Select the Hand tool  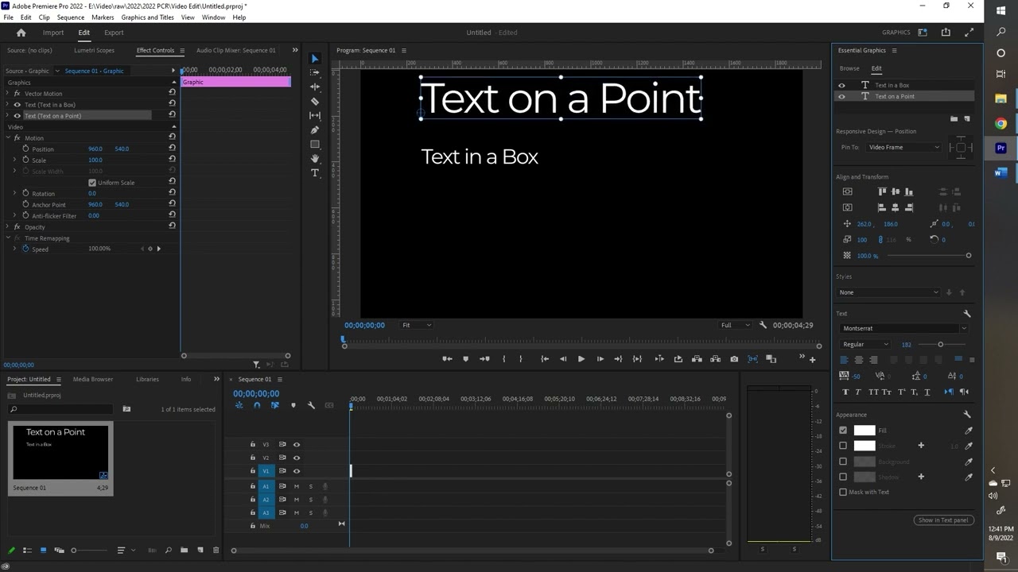pyautogui.click(x=315, y=159)
